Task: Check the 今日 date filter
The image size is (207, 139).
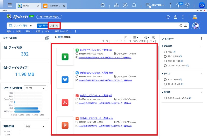Action: (x=165, y=52)
